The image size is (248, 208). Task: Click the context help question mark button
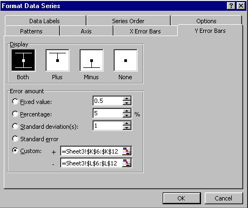[231, 6]
